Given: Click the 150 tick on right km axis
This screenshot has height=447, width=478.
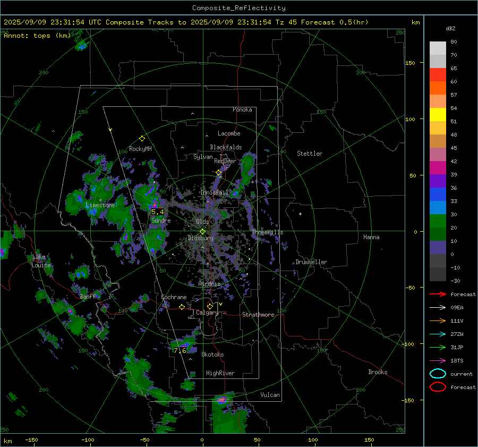Looking at the screenshot, I should point(410,63).
